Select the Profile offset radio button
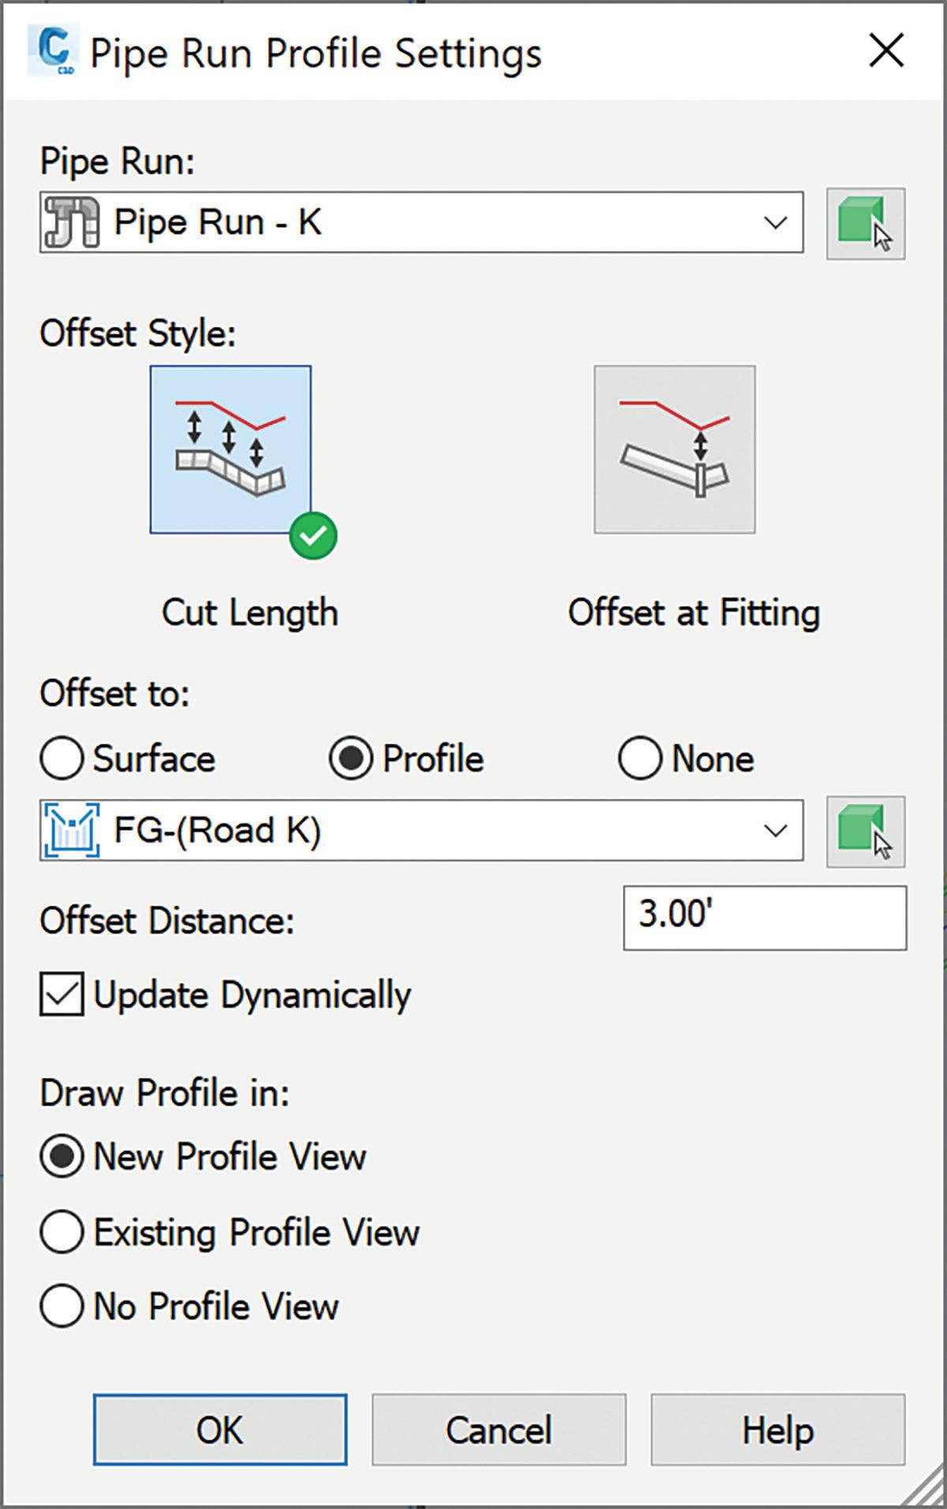Image resolution: width=947 pixels, height=1509 pixels. [350, 759]
